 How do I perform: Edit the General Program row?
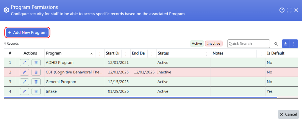(x=24, y=82)
